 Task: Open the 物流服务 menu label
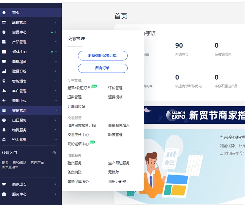tap(19, 130)
